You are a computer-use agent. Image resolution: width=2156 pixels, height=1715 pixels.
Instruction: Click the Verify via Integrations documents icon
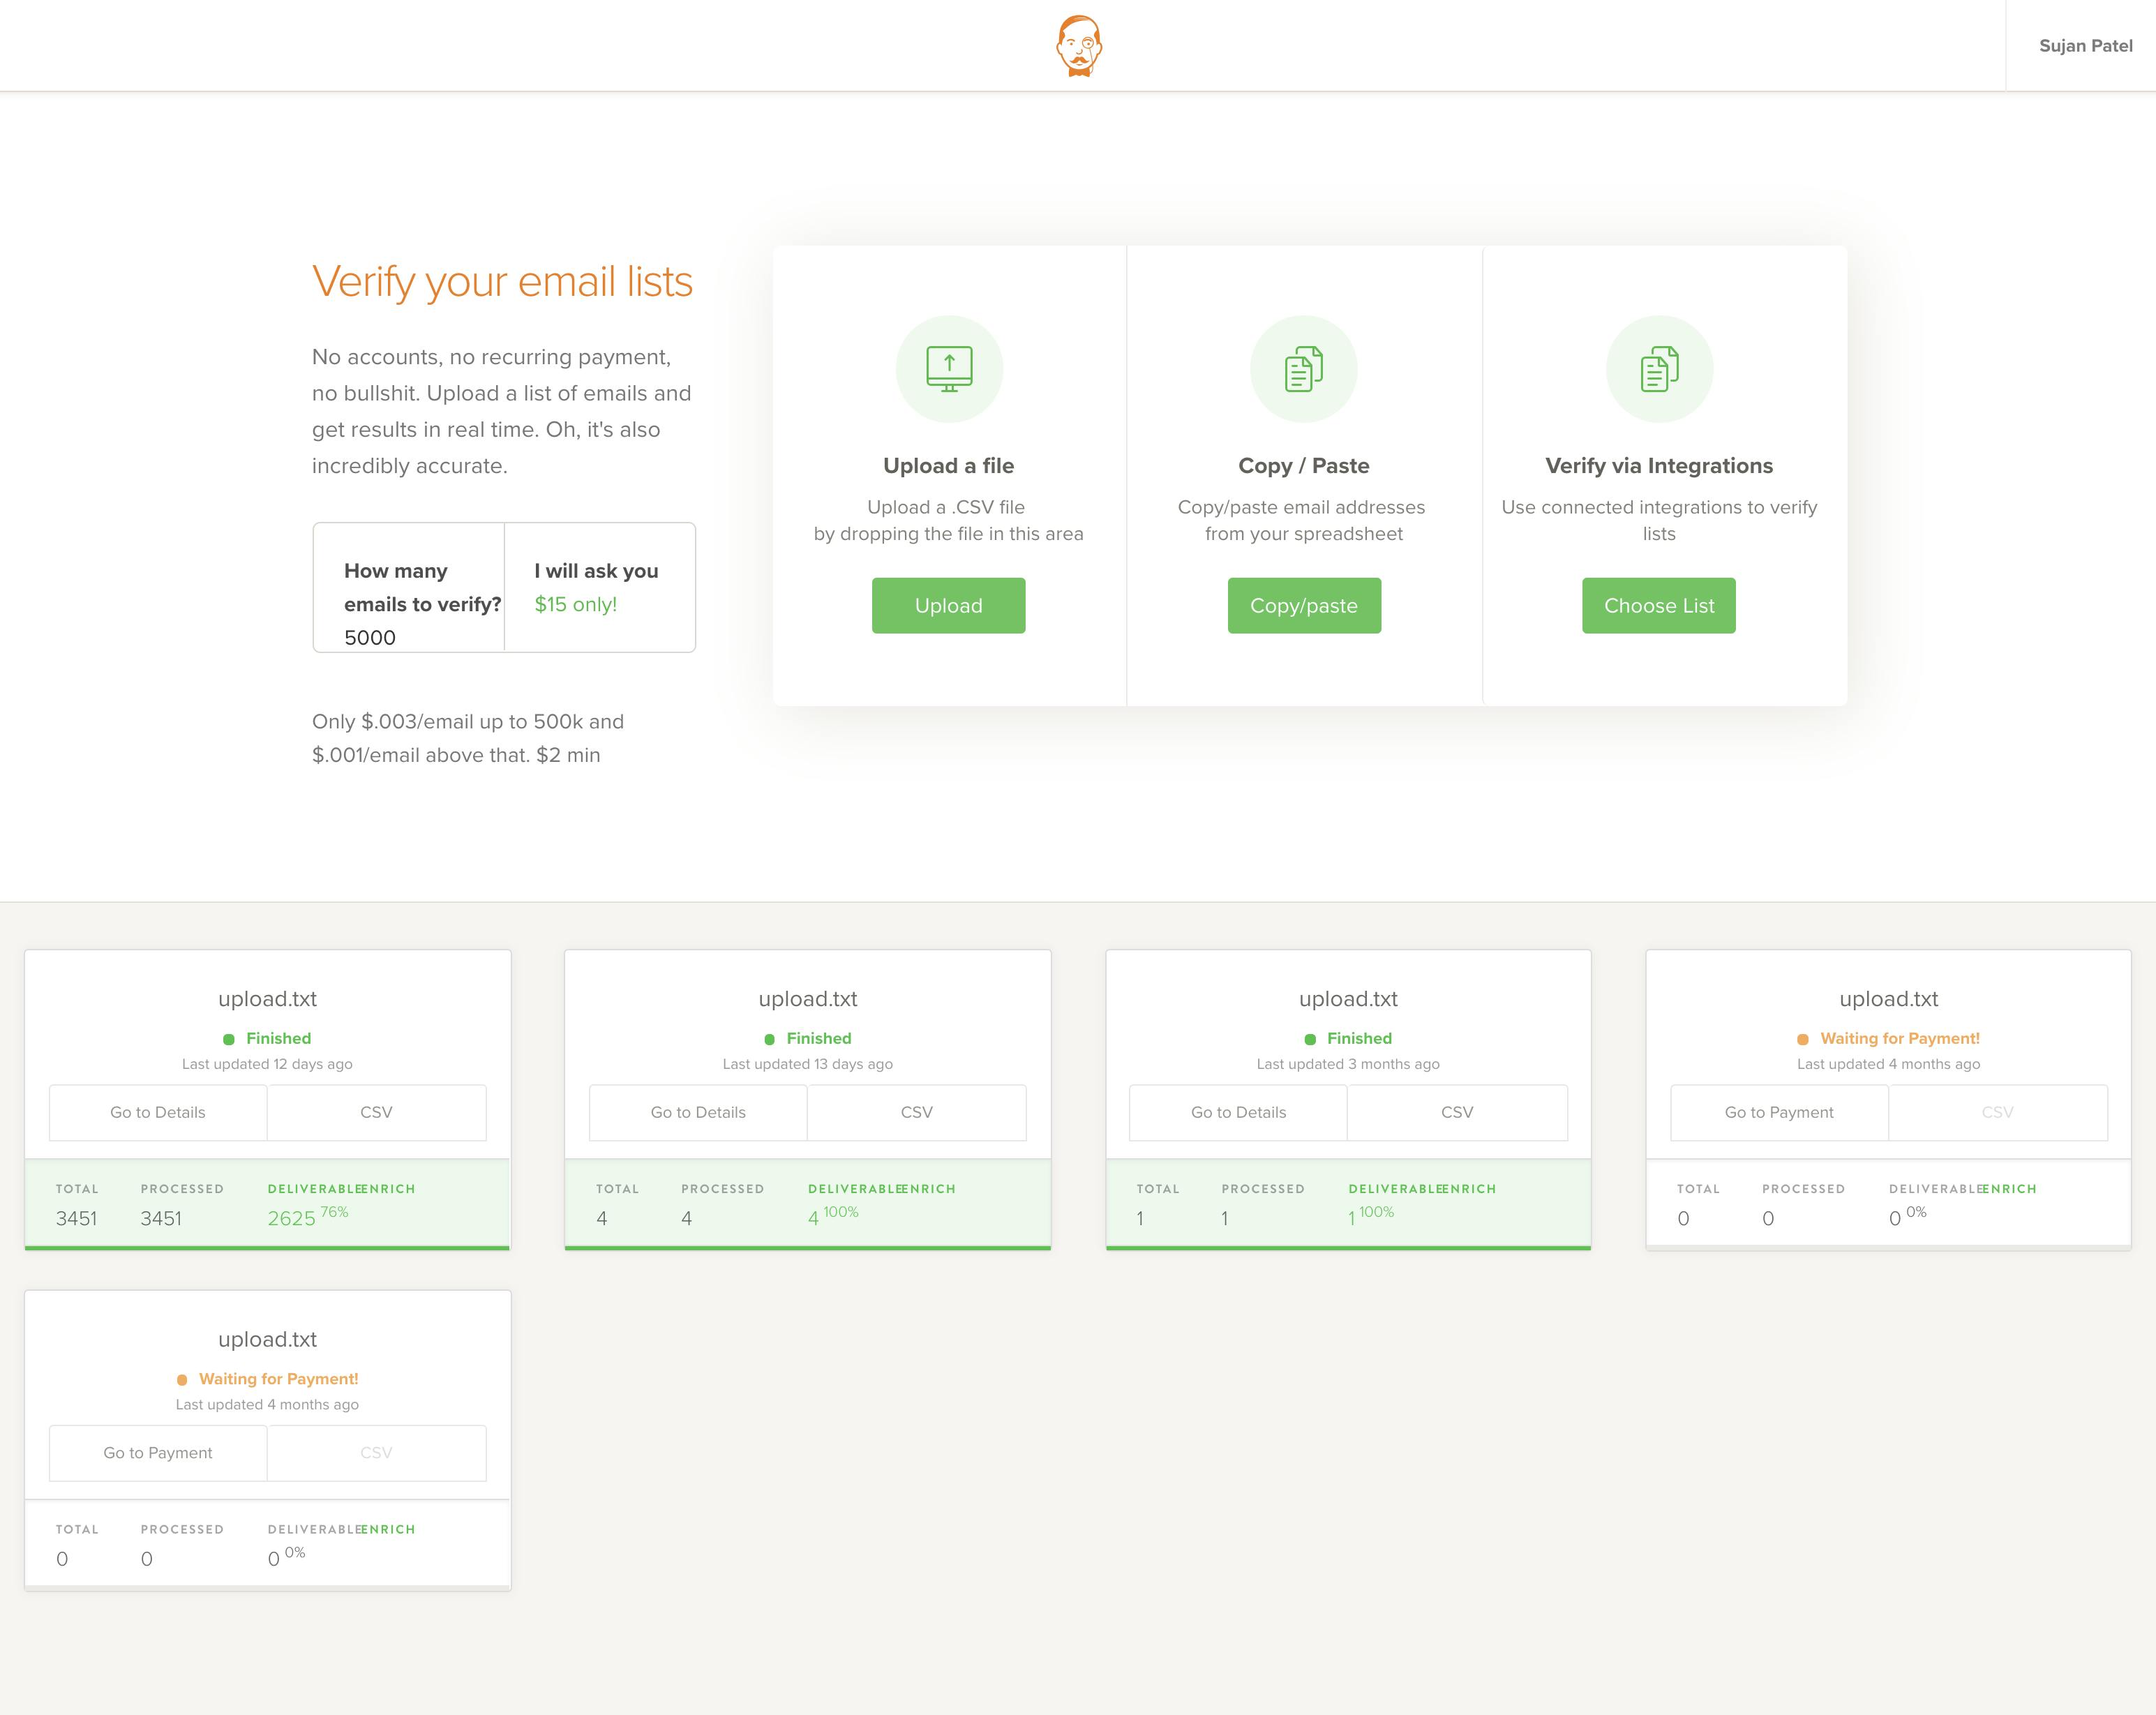pyautogui.click(x=1659, y=369)
